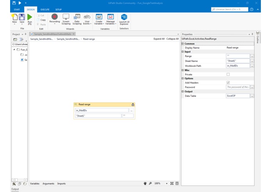
Task: Click the Cut command
Action: [41, 16]
